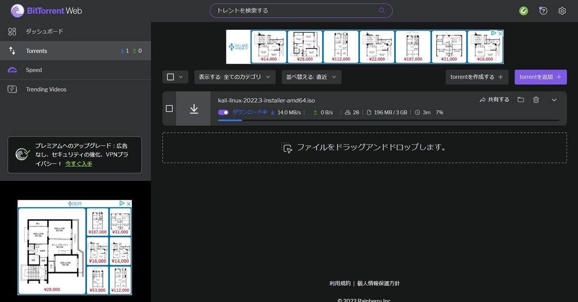This screenshot has width=578, height=302.
Task: Open the 個人情報保護方針 link
Action: 379,283
